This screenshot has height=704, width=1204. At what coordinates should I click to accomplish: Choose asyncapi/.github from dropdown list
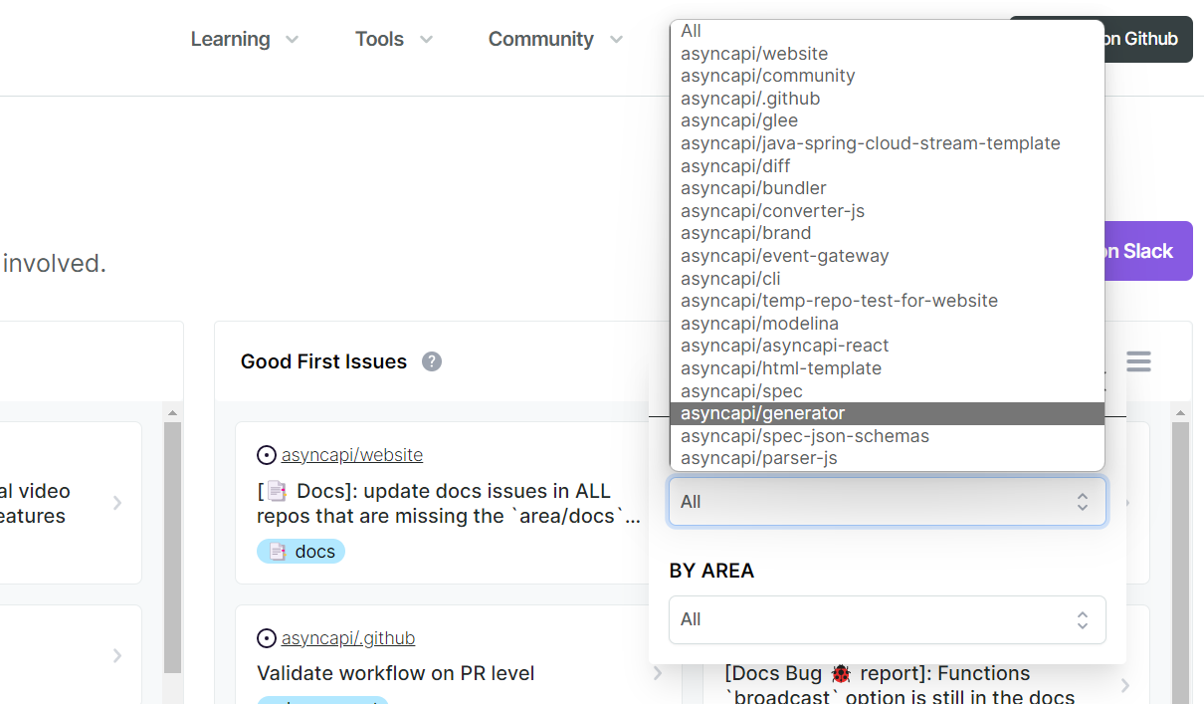point(888,99)
